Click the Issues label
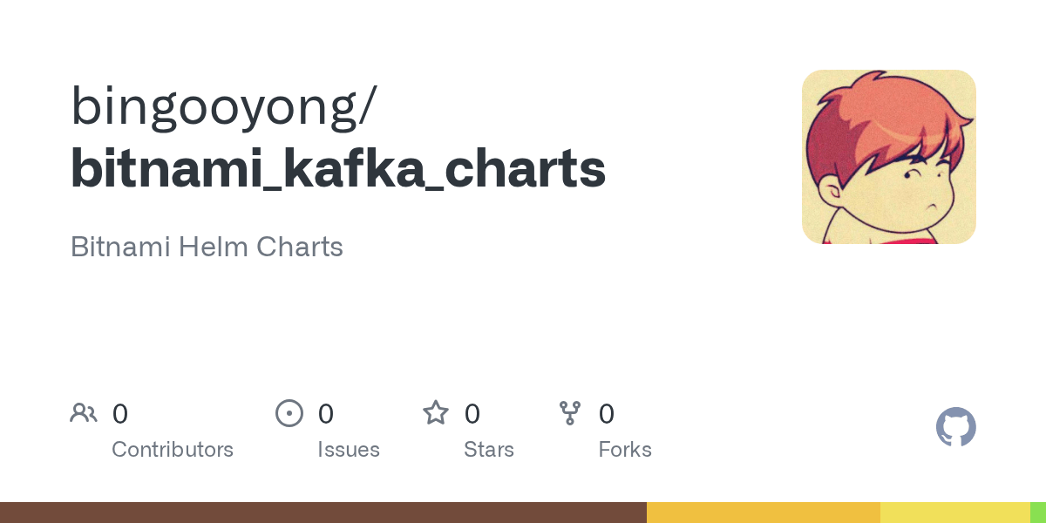 coord(349,450)
